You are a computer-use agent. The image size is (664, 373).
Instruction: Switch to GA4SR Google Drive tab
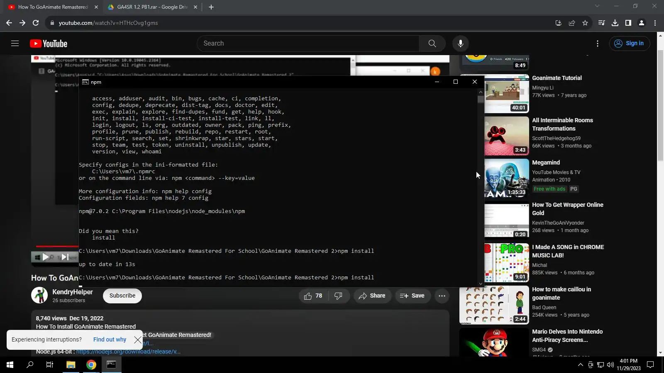(152, 7)
